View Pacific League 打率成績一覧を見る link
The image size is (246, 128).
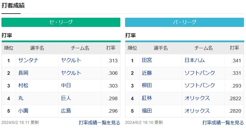223,122
